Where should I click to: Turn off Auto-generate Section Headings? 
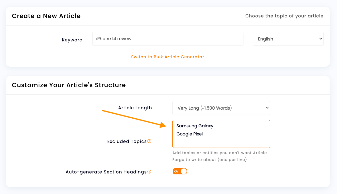pos(180,171)
